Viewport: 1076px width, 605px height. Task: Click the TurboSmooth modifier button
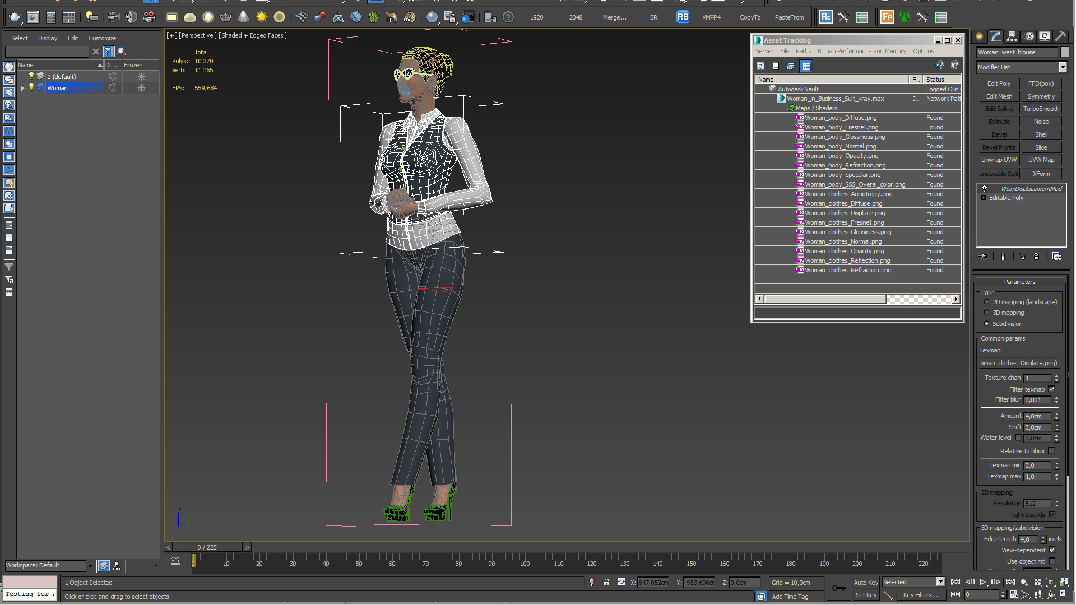point(1041,109)
